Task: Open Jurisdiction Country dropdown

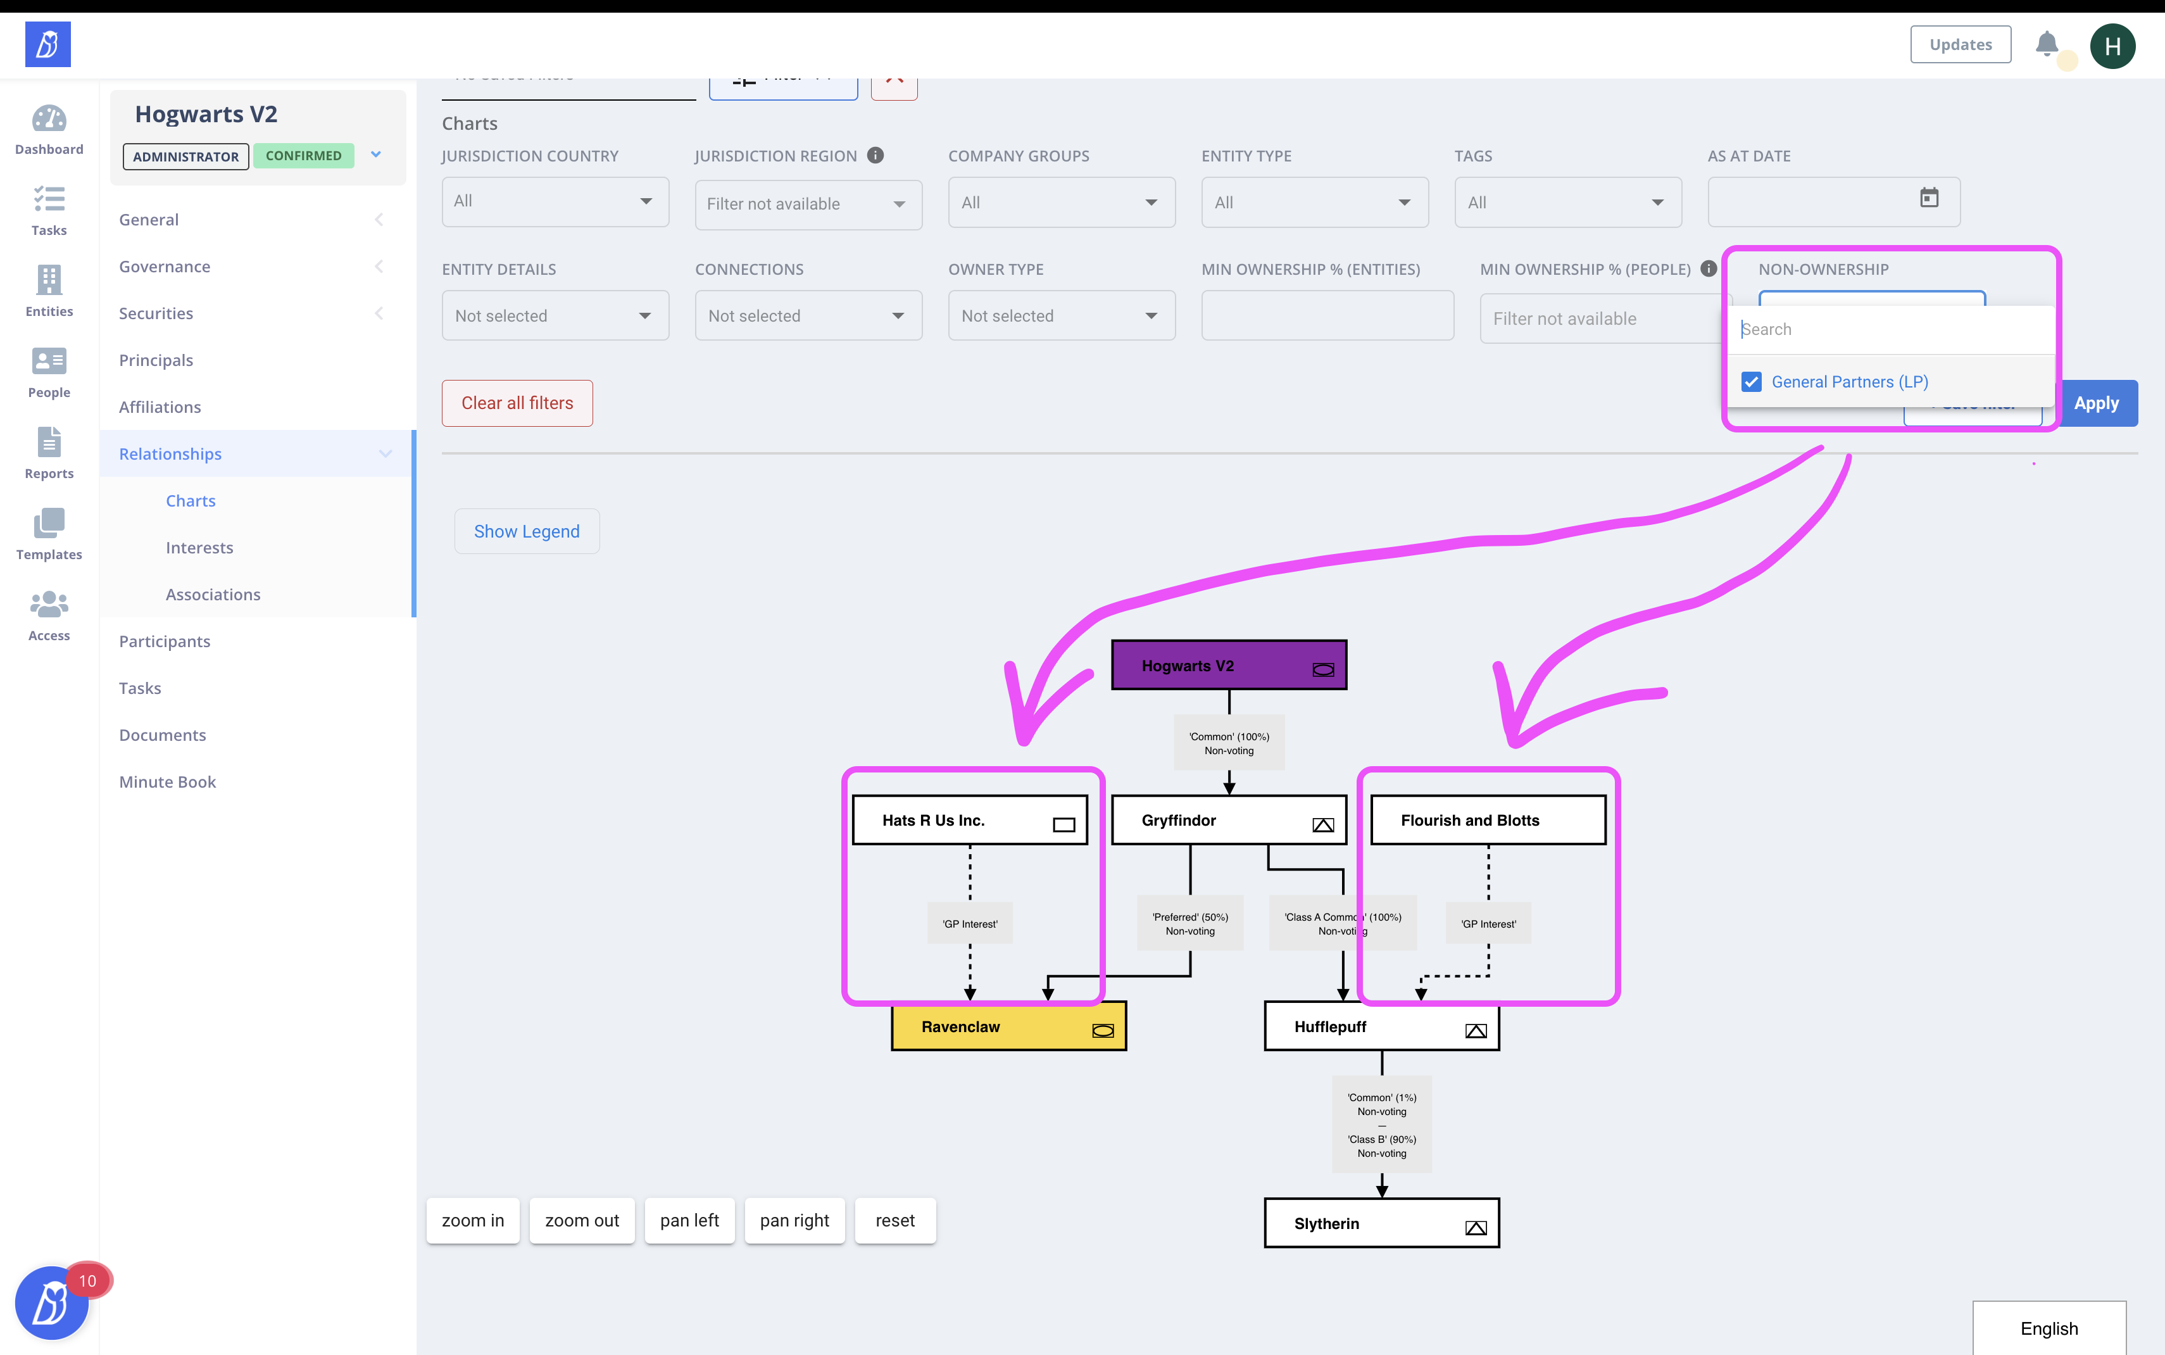Action: click(x=555, y=201)
